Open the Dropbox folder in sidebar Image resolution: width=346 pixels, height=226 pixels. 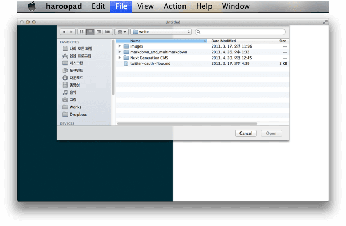pyautogui.click(x=78, y=114)
